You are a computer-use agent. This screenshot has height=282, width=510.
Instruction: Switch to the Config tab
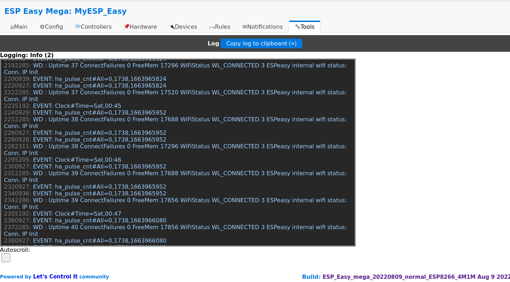tap(51, 27)
